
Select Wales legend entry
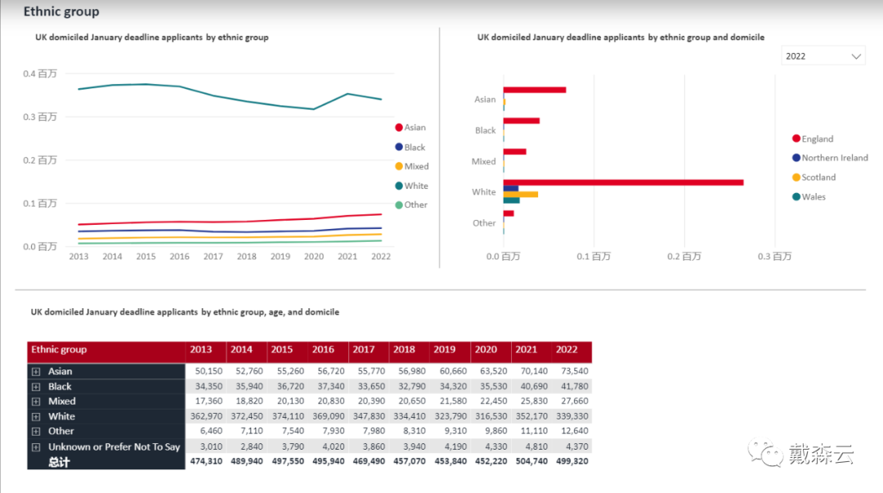pos(796,197)
